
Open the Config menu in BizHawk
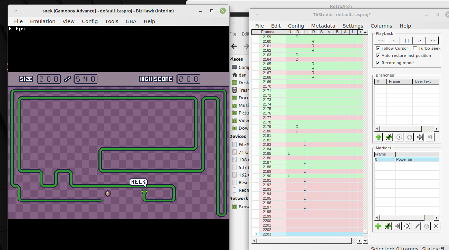(90, 21)
